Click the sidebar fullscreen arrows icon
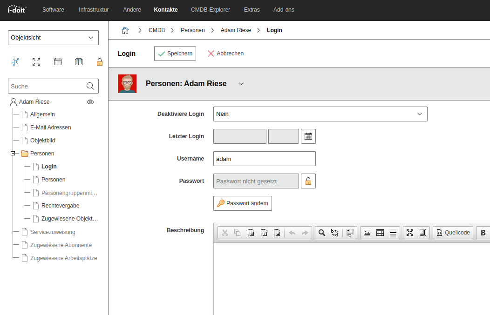 (x=36, y=62)
